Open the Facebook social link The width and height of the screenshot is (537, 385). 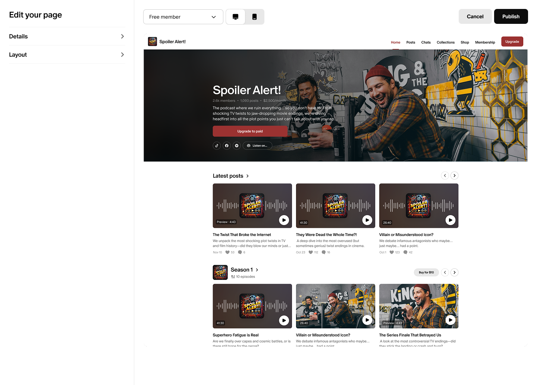pos(227,145)
